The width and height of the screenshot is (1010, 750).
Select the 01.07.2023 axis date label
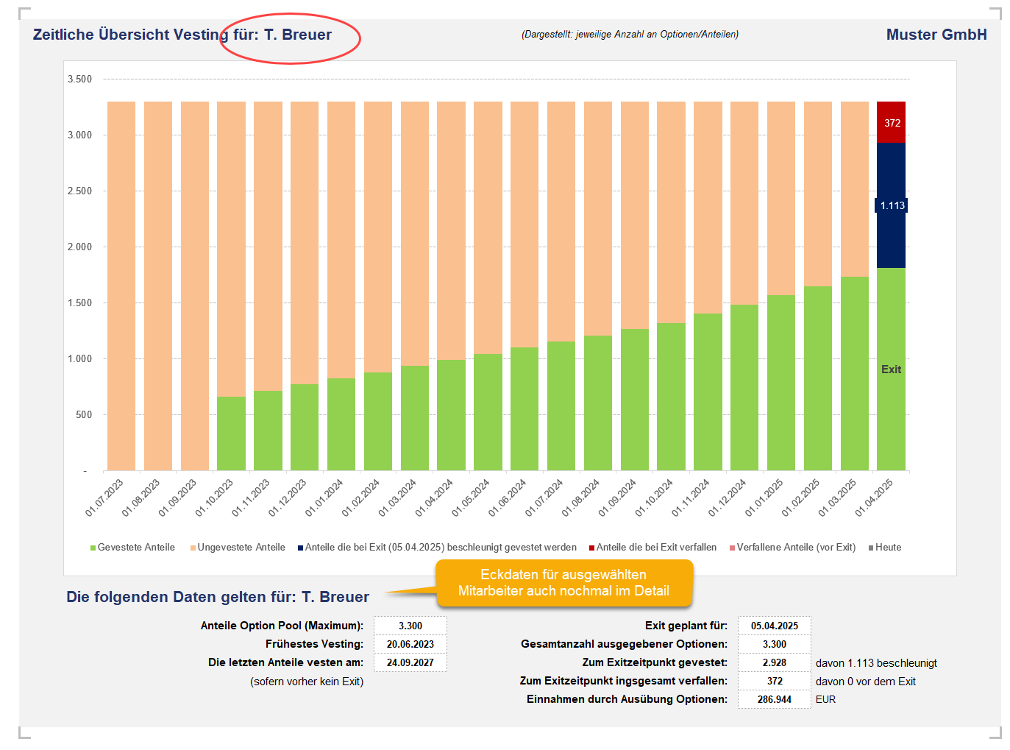105,498
